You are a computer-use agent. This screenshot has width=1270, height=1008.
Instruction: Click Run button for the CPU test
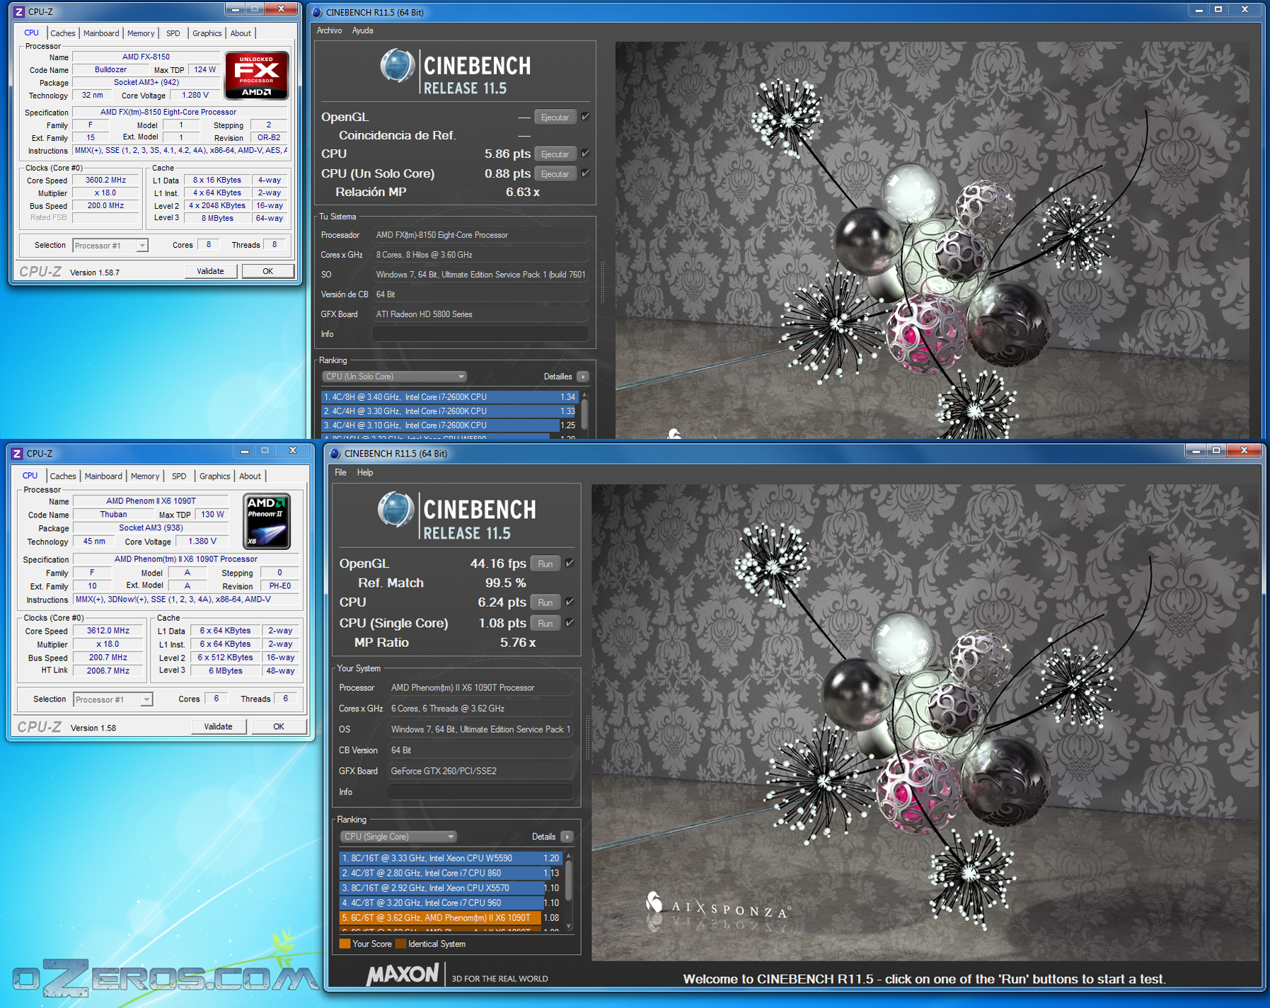click(x=545, y=603)
